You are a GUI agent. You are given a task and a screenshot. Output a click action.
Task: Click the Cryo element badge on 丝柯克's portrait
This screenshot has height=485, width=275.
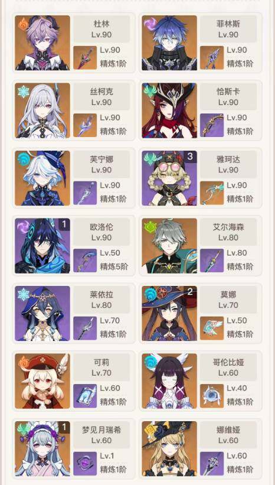click(x=24, y=92)
